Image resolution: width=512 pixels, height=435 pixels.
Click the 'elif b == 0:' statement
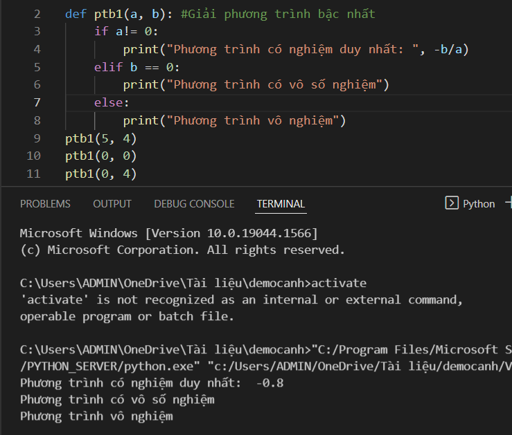click(136, 67)
